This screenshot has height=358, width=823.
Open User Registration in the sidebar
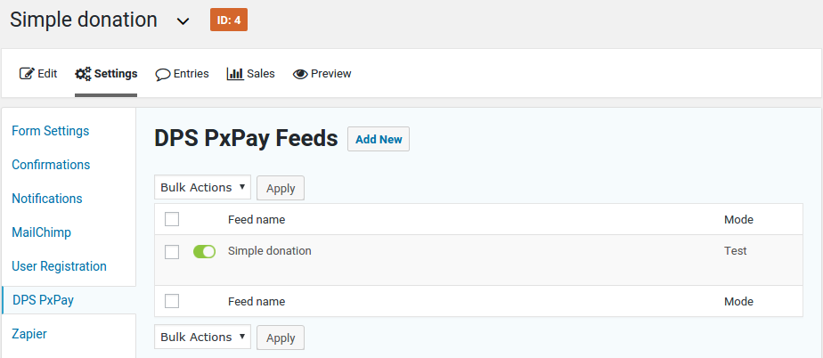(x=60, y=266)
